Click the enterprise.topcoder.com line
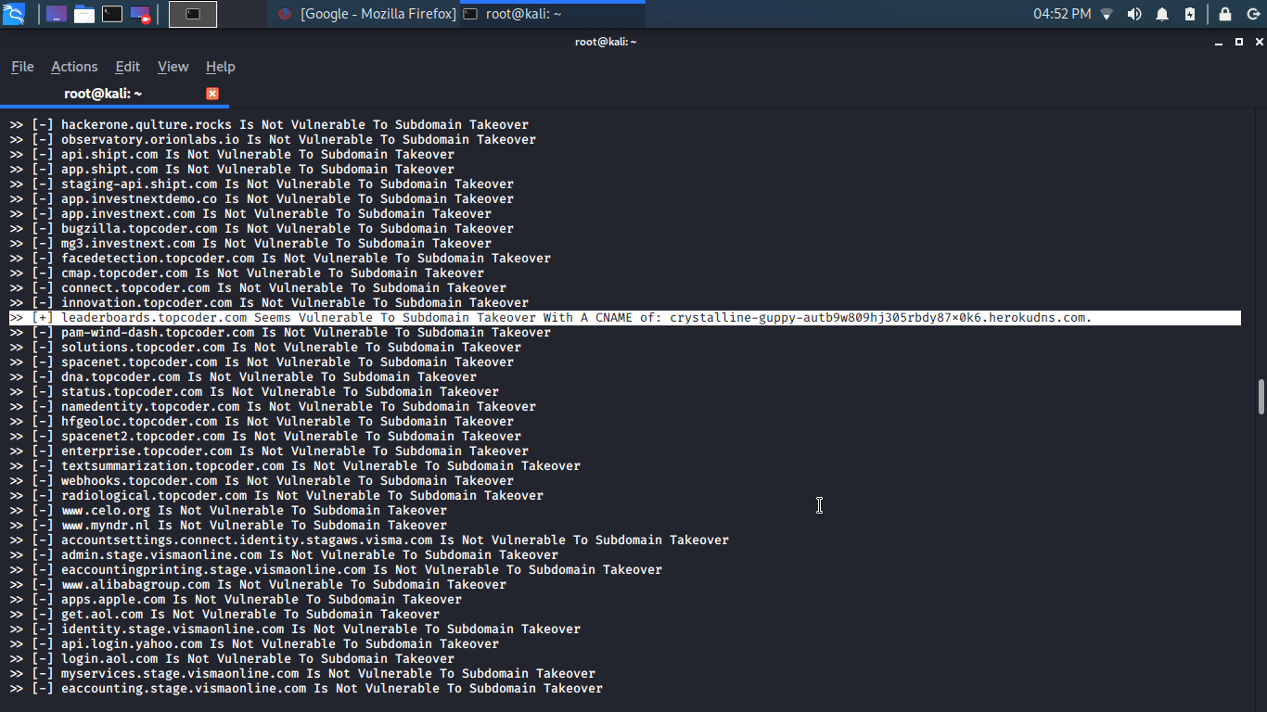Viewport: 1267px width, 712px height. [x=269, y=451]
